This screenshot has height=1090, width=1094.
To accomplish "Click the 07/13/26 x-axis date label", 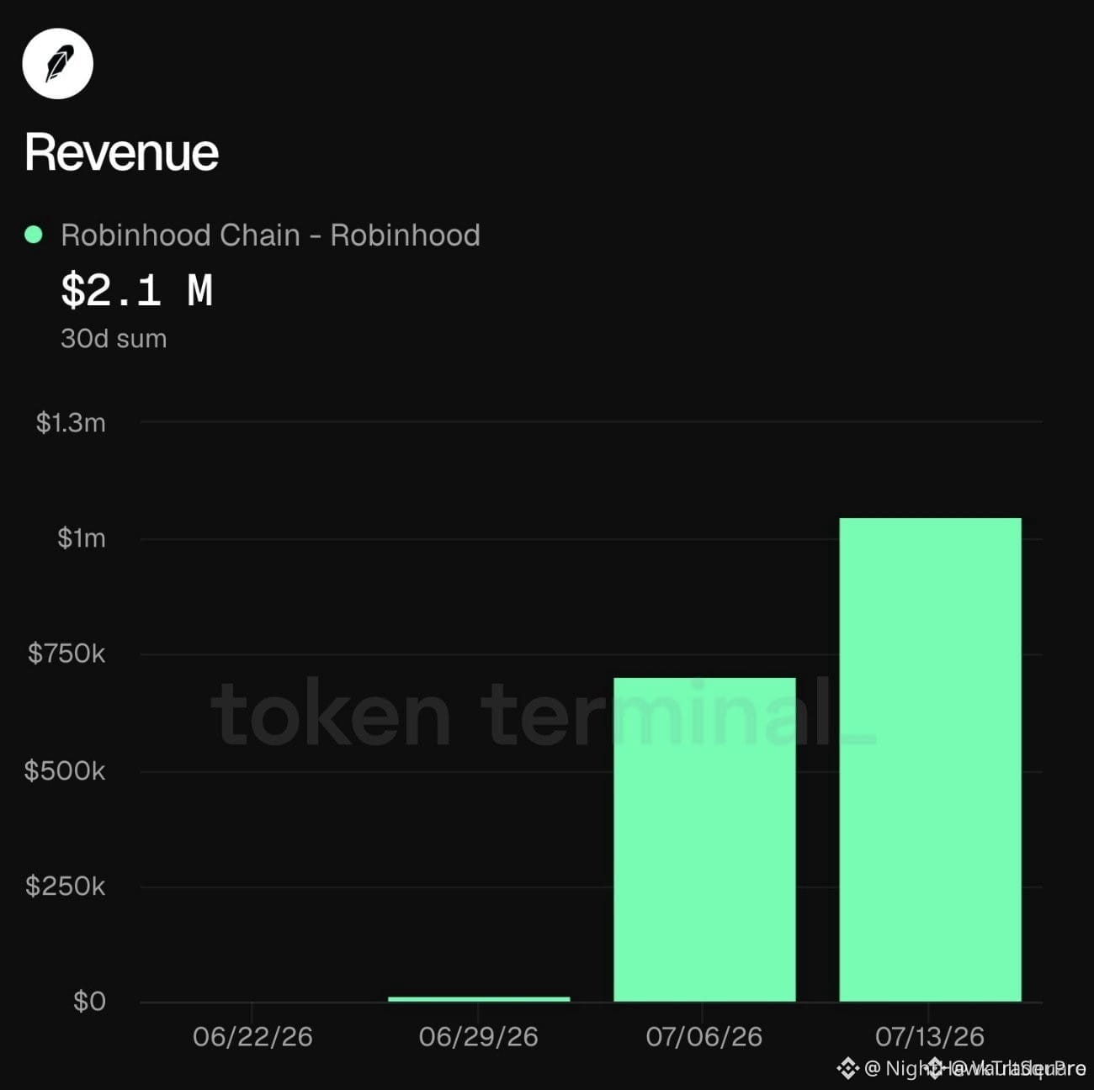I will (x=930, y=1036).
